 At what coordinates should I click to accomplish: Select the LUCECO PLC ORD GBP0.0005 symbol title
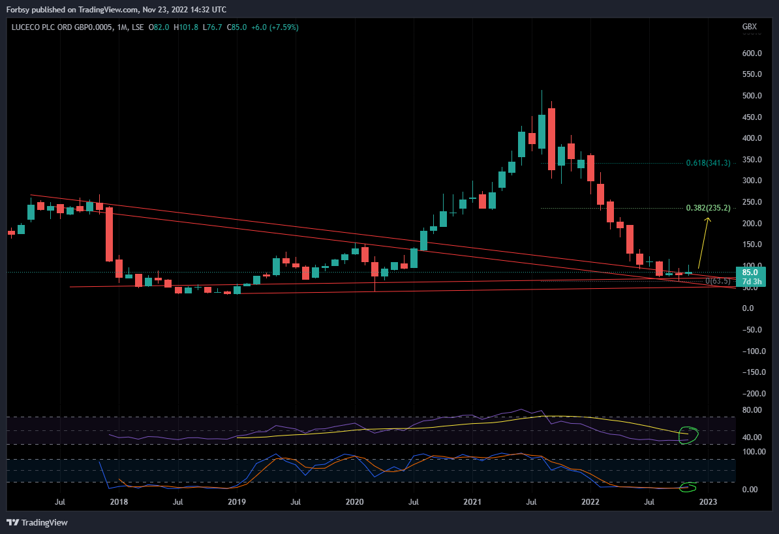click(62, 27)
